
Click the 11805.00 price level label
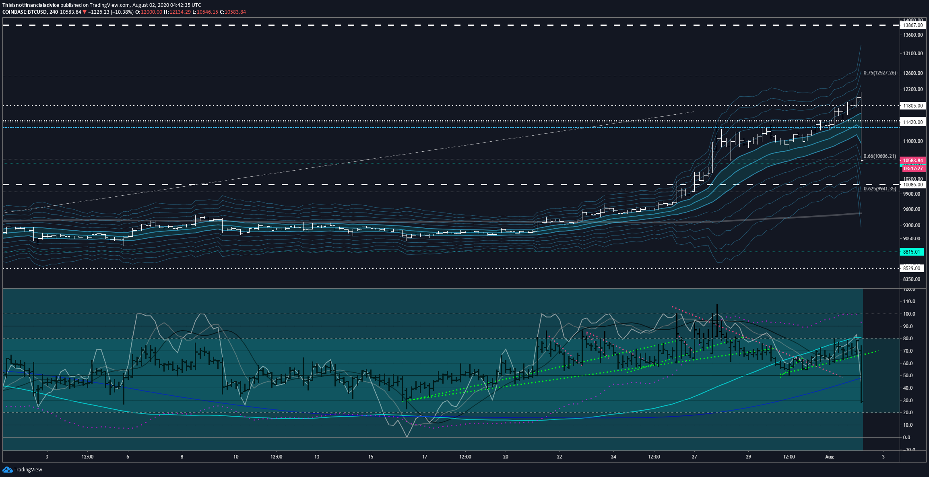tap(912, 106)
